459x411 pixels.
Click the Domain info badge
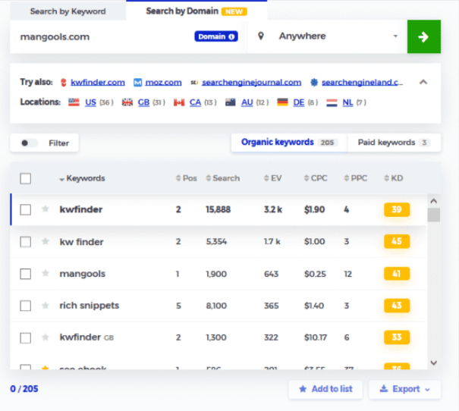point(216,36)
